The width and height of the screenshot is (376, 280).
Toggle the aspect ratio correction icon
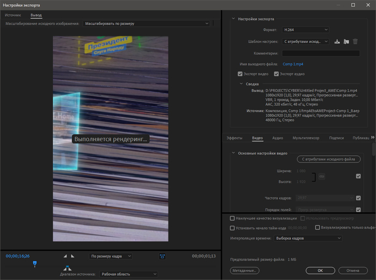point(162,256)
